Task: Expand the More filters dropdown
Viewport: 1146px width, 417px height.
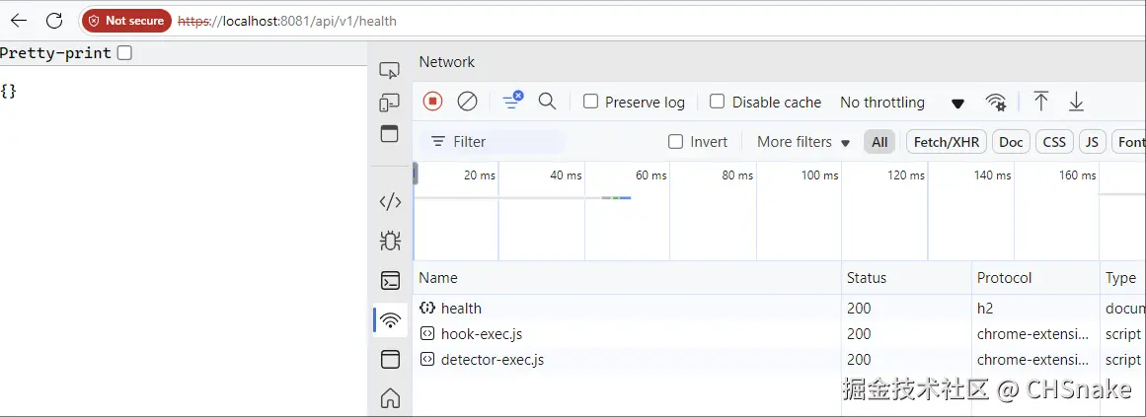Action: coord(802,142)
